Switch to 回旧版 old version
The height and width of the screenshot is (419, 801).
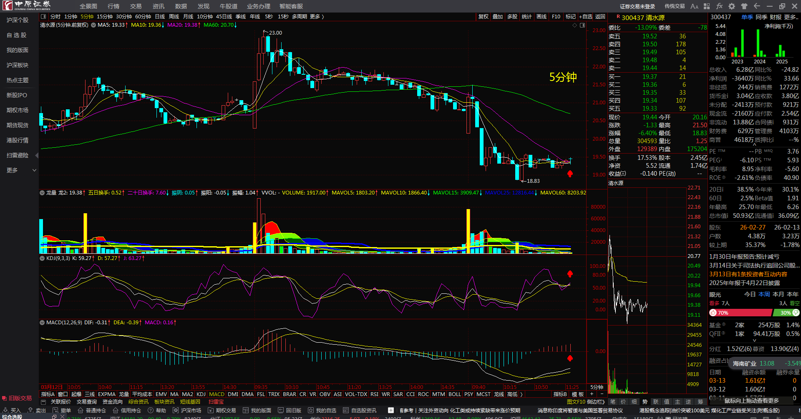[x=290, y=410]
